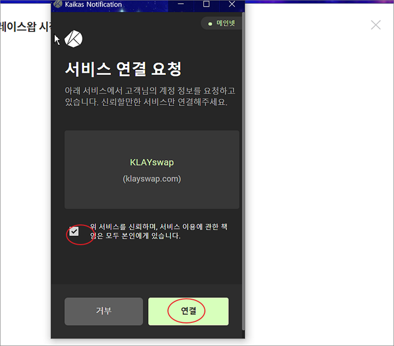Close the Kaikas Notification window

(x=232, y=4)
